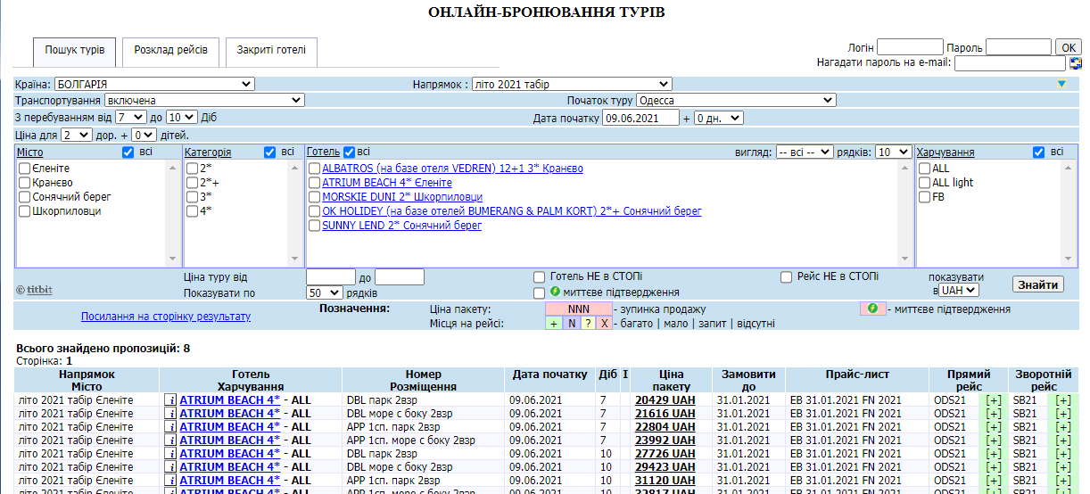Enable 'Готель НЕ в СТОПі' checkbox
The image size is (1090, 494).
539,277
